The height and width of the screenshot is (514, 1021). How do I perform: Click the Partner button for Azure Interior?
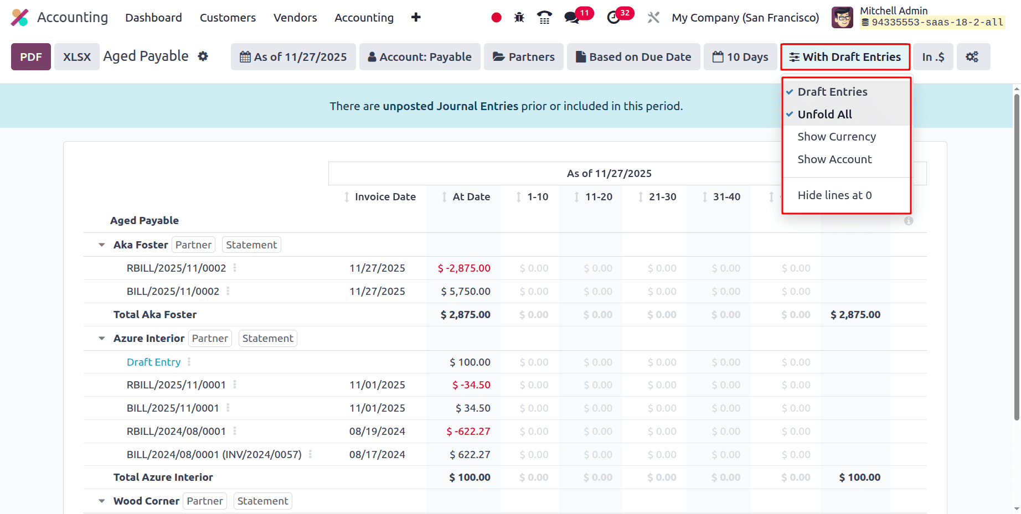click(210, 339)
